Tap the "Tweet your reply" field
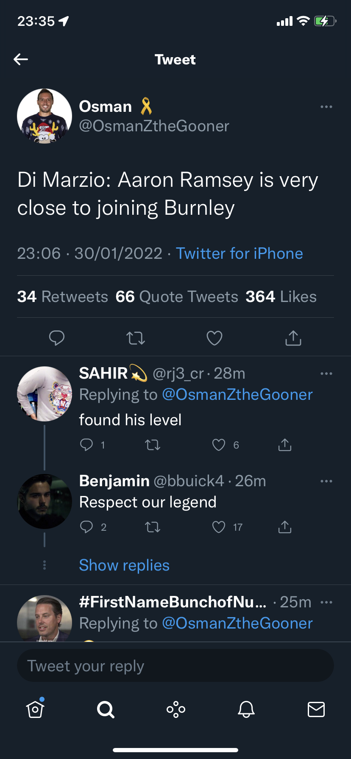Screen dimensions: 351x759 [175, 666]
